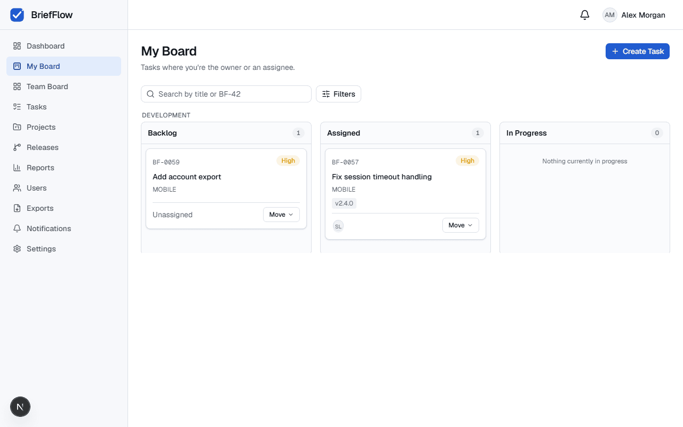Screen dimensions: 683x427
Task: Click the My Board kanban icon
Action: click(x=17, y=66)
